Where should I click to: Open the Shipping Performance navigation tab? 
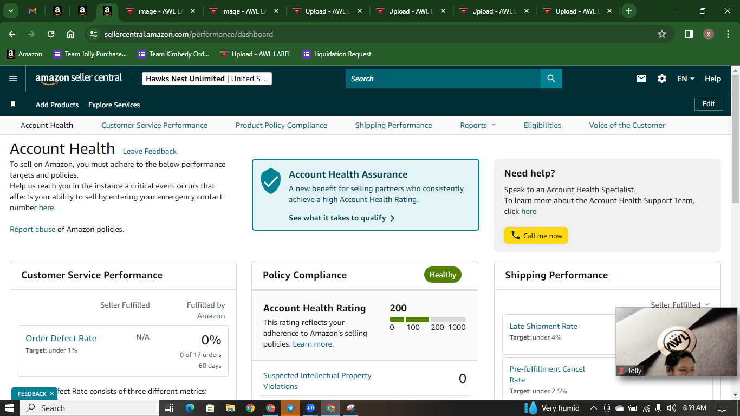(394, 125)
